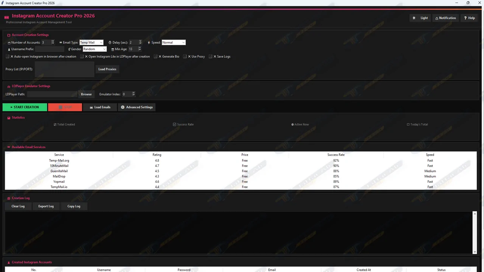Click the Price column header
The height and width of the screenshot is (272, 484).
pos(245,155)
